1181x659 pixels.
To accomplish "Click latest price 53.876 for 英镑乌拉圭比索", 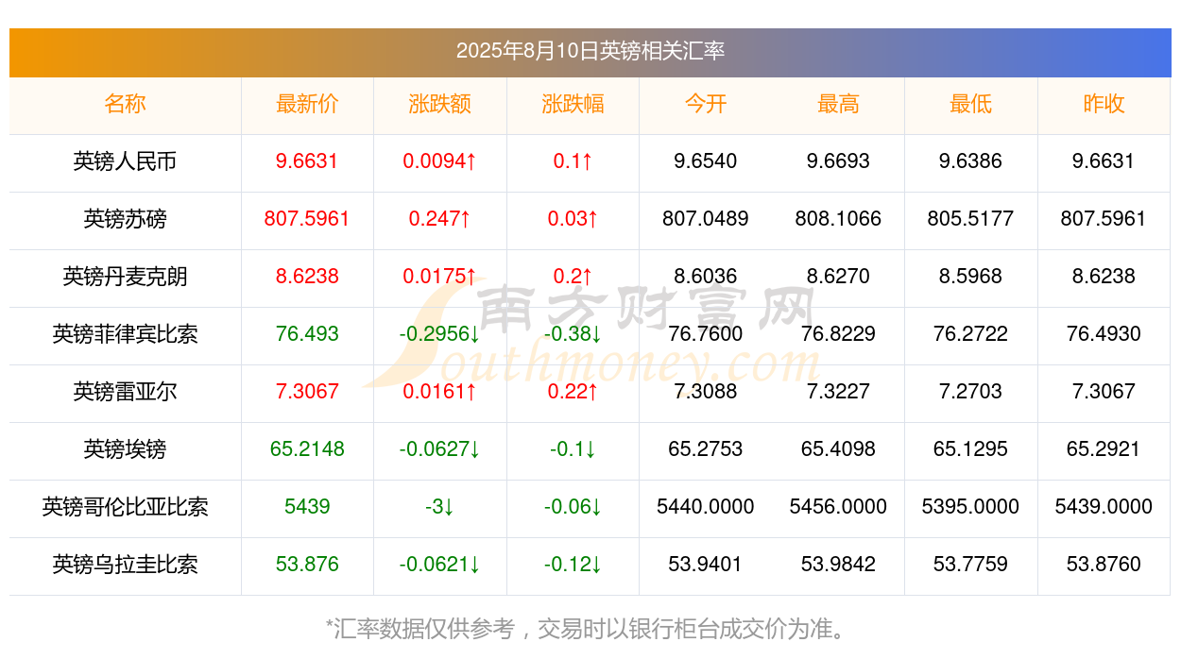I will pos(307,565).
